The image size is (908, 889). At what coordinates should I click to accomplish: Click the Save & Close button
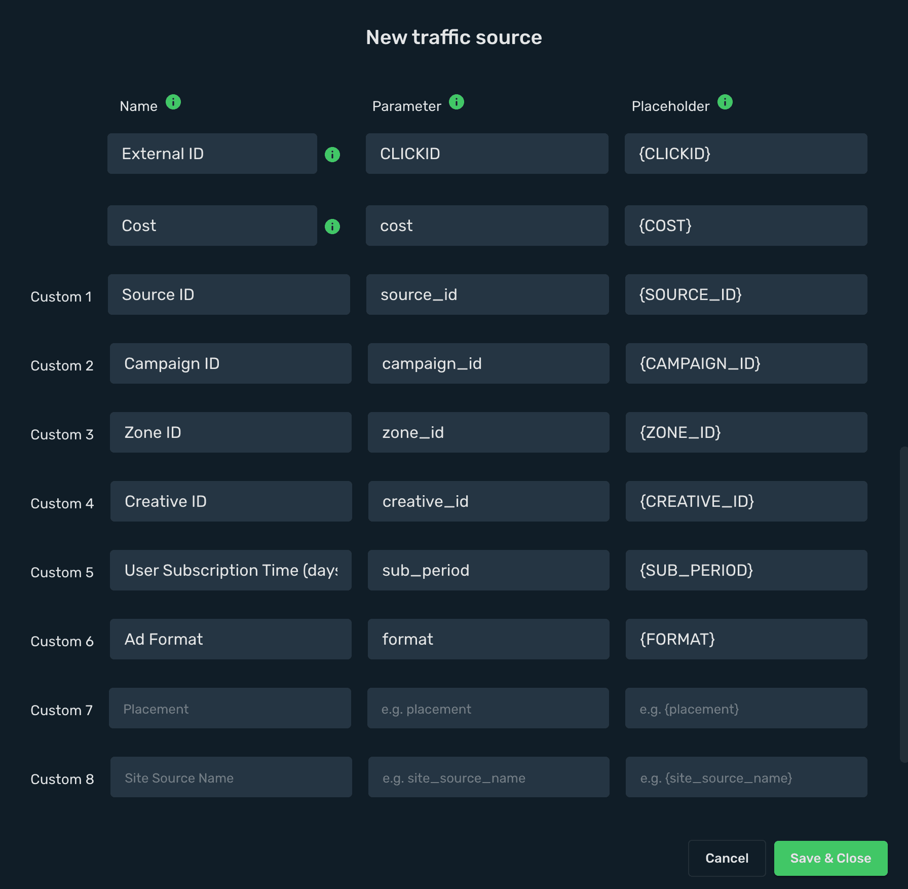(x=830, y=858)
